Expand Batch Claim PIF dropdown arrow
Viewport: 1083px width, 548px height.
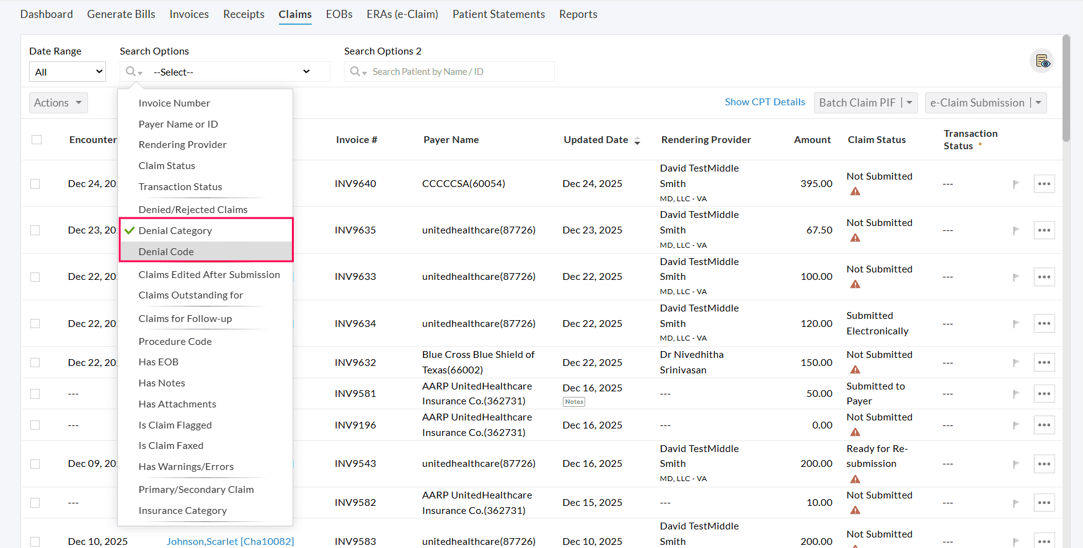pyautogui.click(x=909, y=103)
